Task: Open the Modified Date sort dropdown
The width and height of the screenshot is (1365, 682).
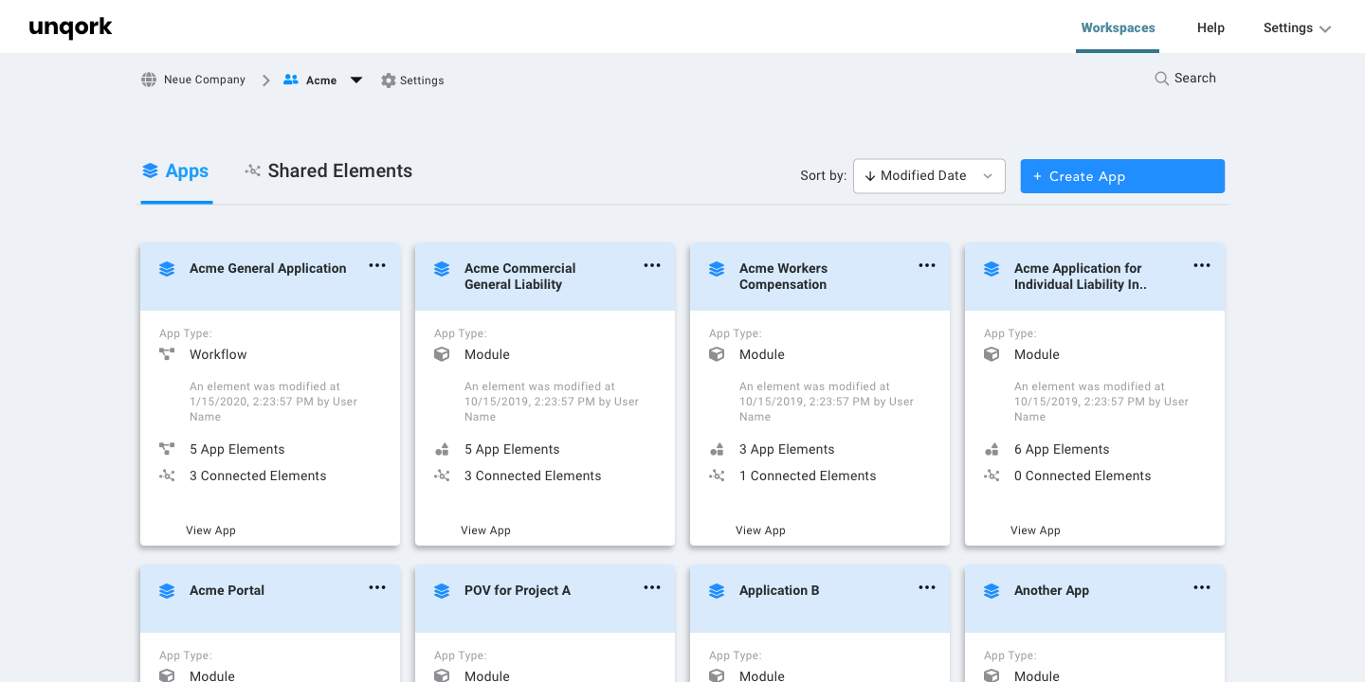Action: 929,176
